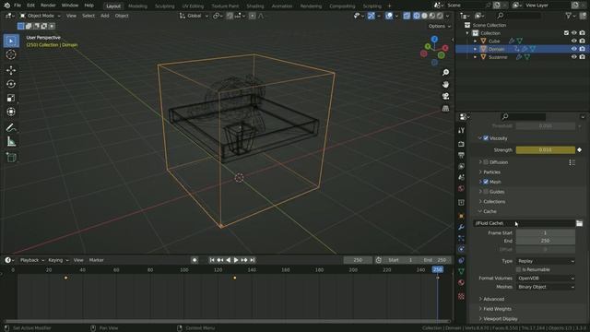Screen dimensions: 590x332
Task: Select the Measure tool
Action: [11, 142]
